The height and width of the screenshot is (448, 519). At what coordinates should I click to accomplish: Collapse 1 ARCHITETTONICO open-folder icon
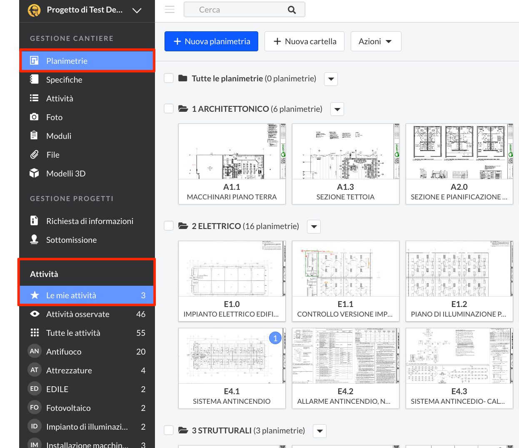pos(183,108)
